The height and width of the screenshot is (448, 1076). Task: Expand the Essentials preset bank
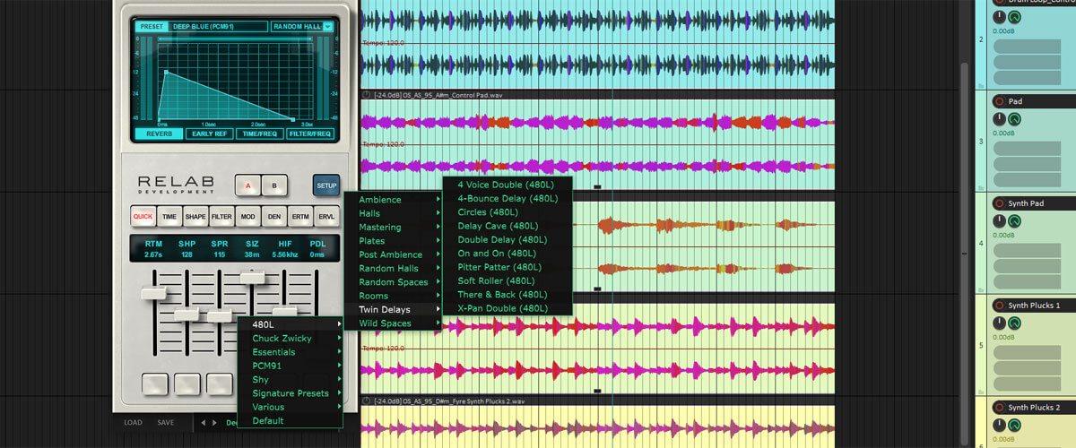[x=291, y=352]
